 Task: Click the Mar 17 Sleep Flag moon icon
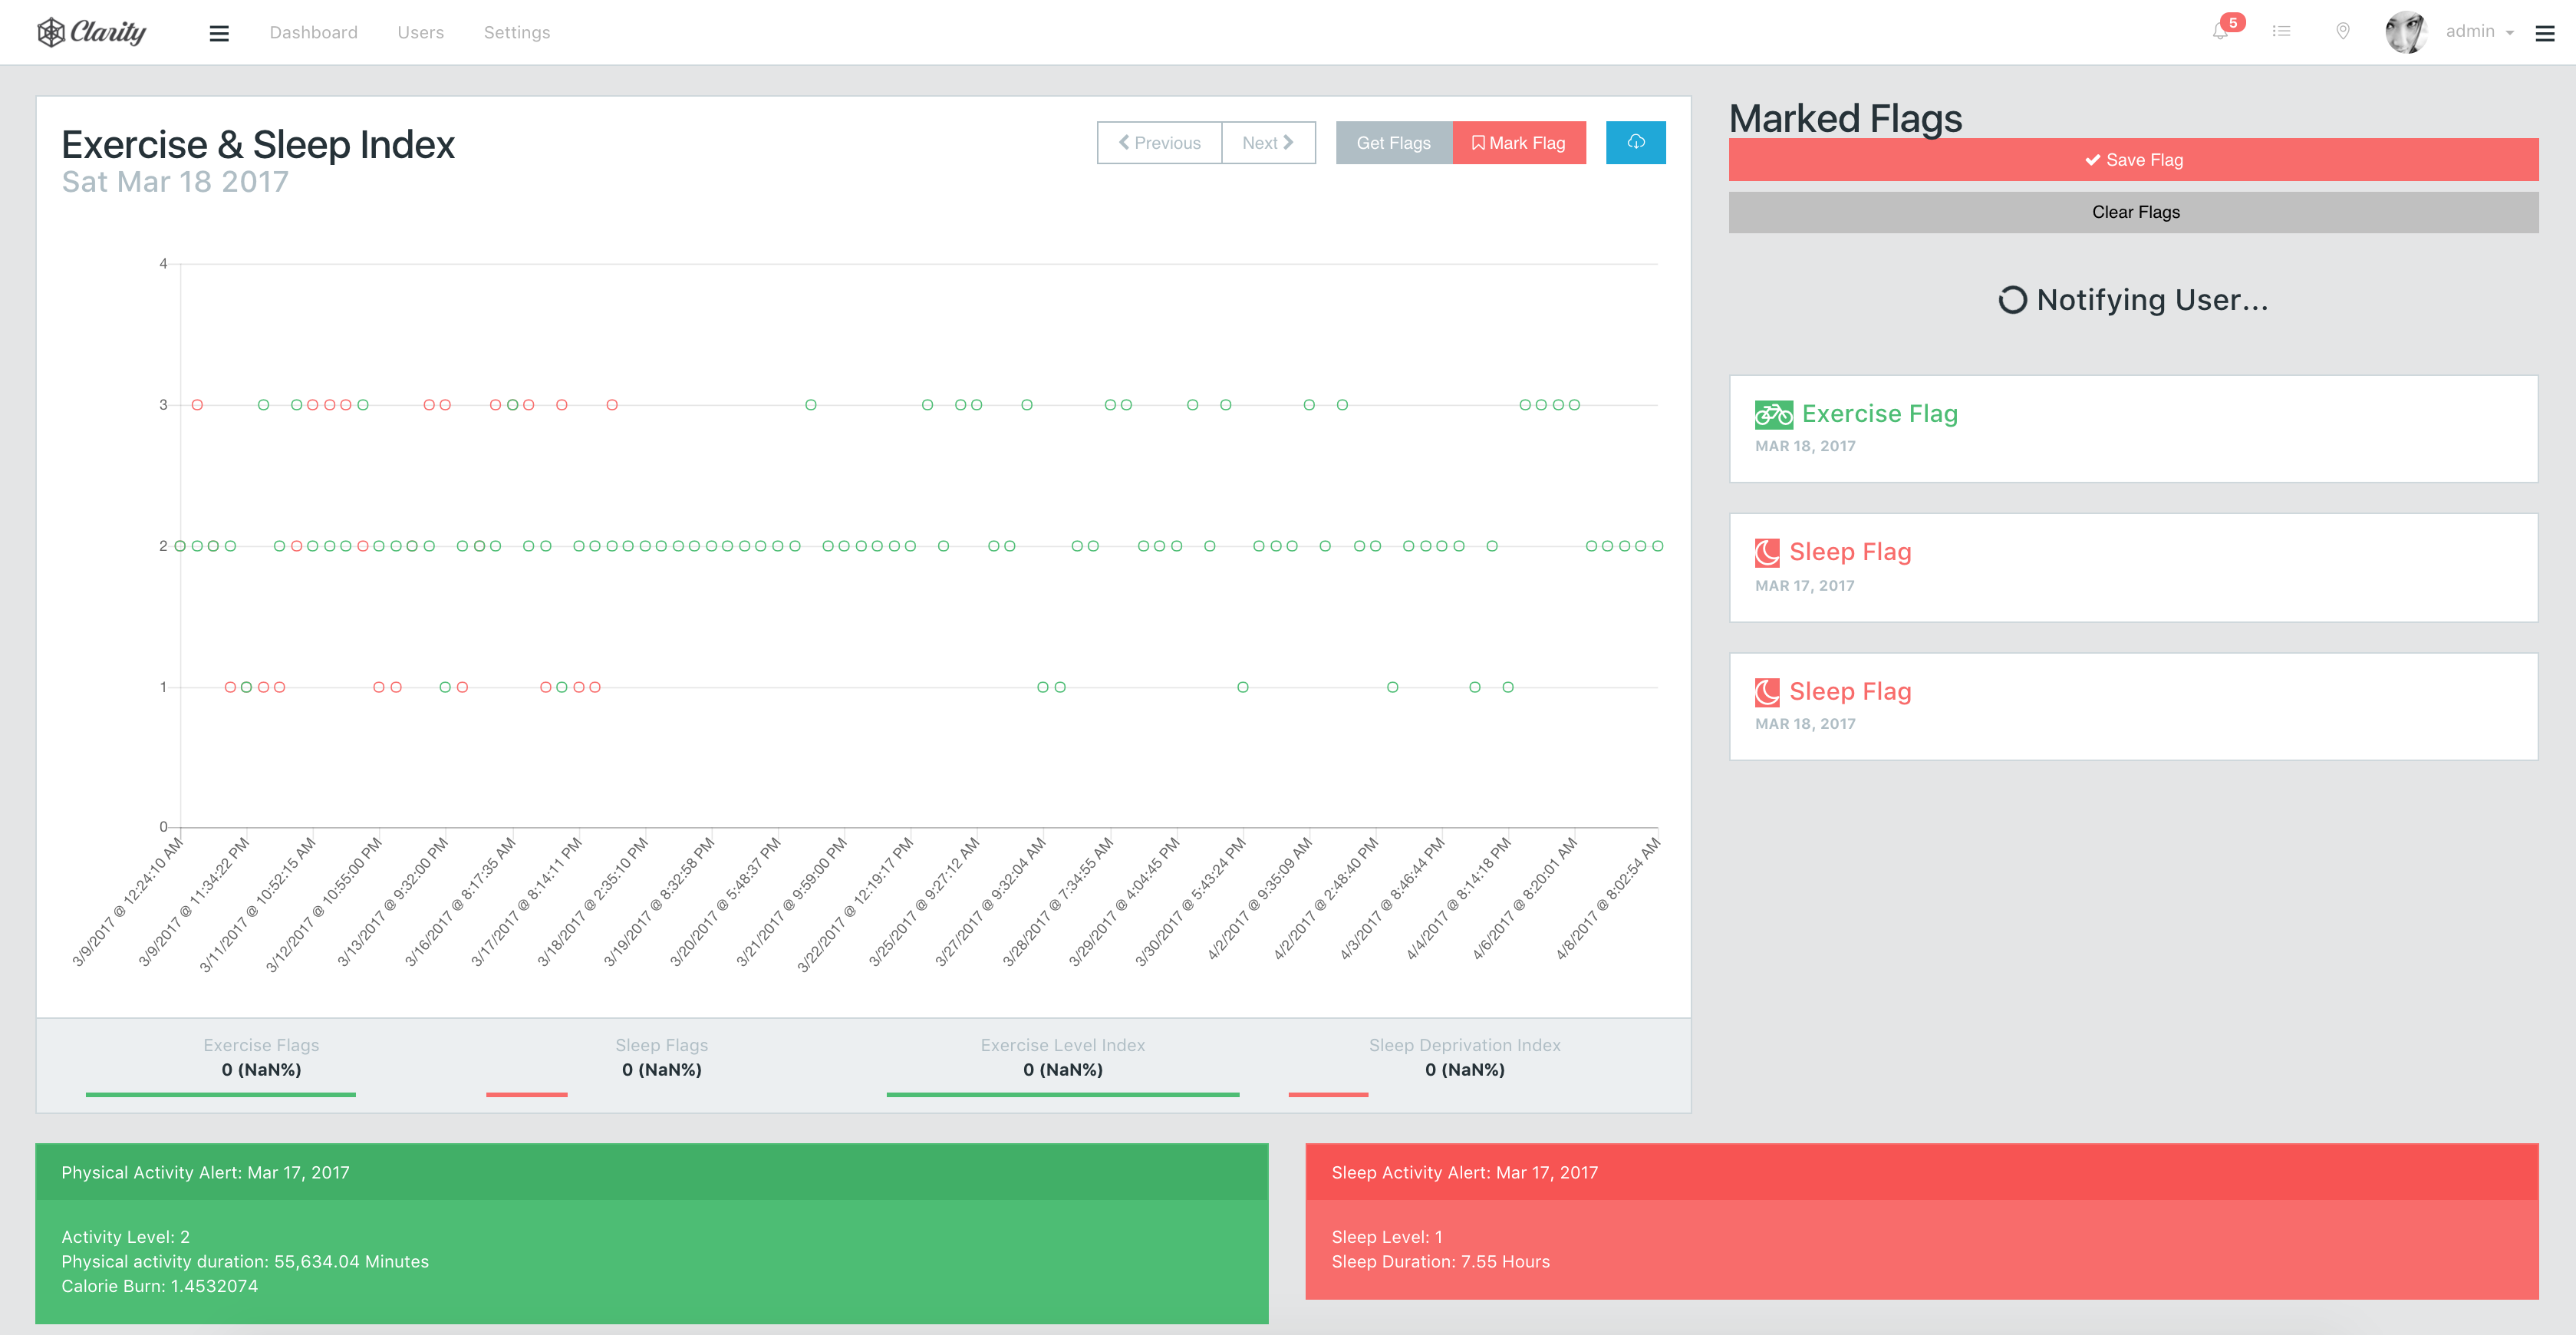1767,552
